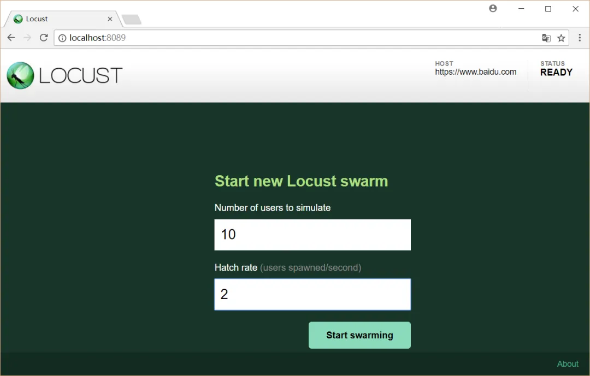590x376 pixels.
Task: Focus the Hatch rate input field
Action: tap(312, 294)
